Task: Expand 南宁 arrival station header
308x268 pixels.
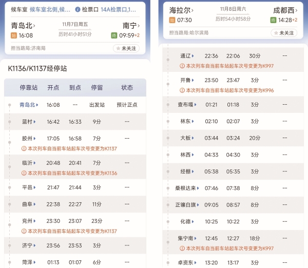Action: 131,25
